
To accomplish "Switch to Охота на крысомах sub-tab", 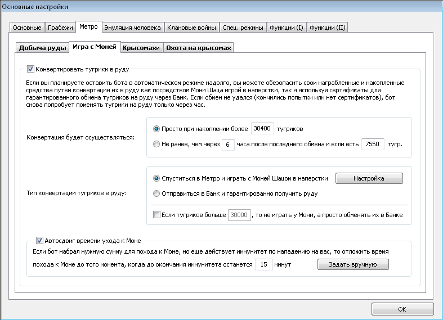I will [198, 48].
